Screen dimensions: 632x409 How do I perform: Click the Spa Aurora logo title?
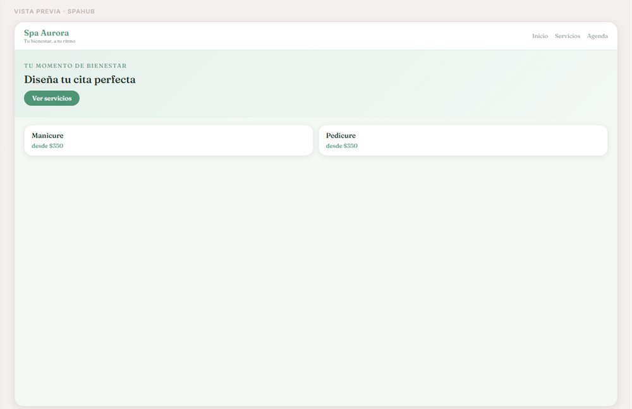click(46, 33)
